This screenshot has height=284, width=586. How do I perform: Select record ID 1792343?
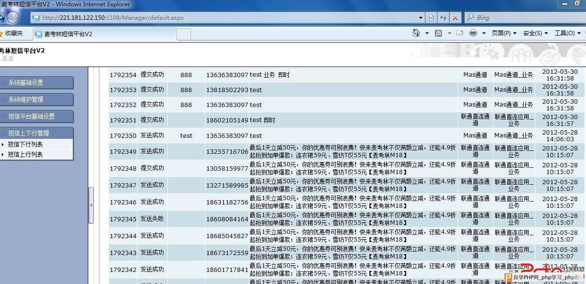[x=123, y=253]
